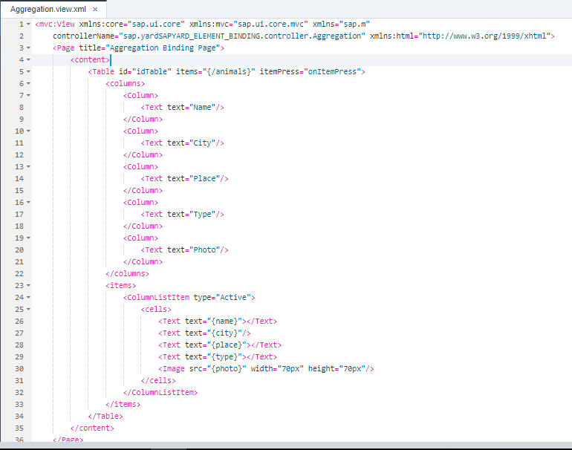This screenshot has height=450, width=572.
Task: Click the items="{/animals}" binding
Action: [215, 72]
